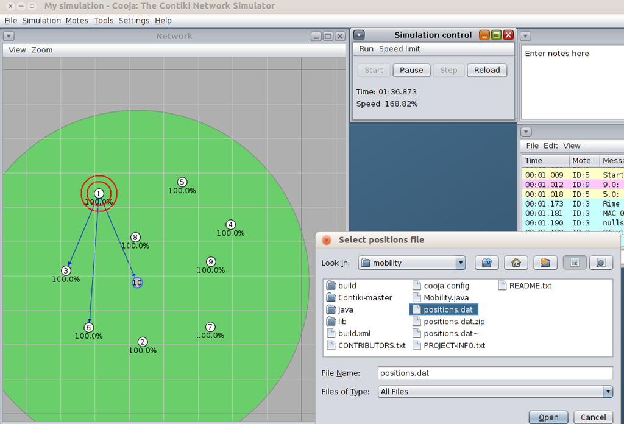Screen dimensions: 624x424
Task: Click the Up One Level folder icon
Action: point(486,263)
